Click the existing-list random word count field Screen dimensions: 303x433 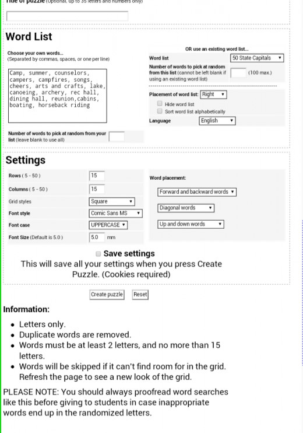(x=238, y=73)
